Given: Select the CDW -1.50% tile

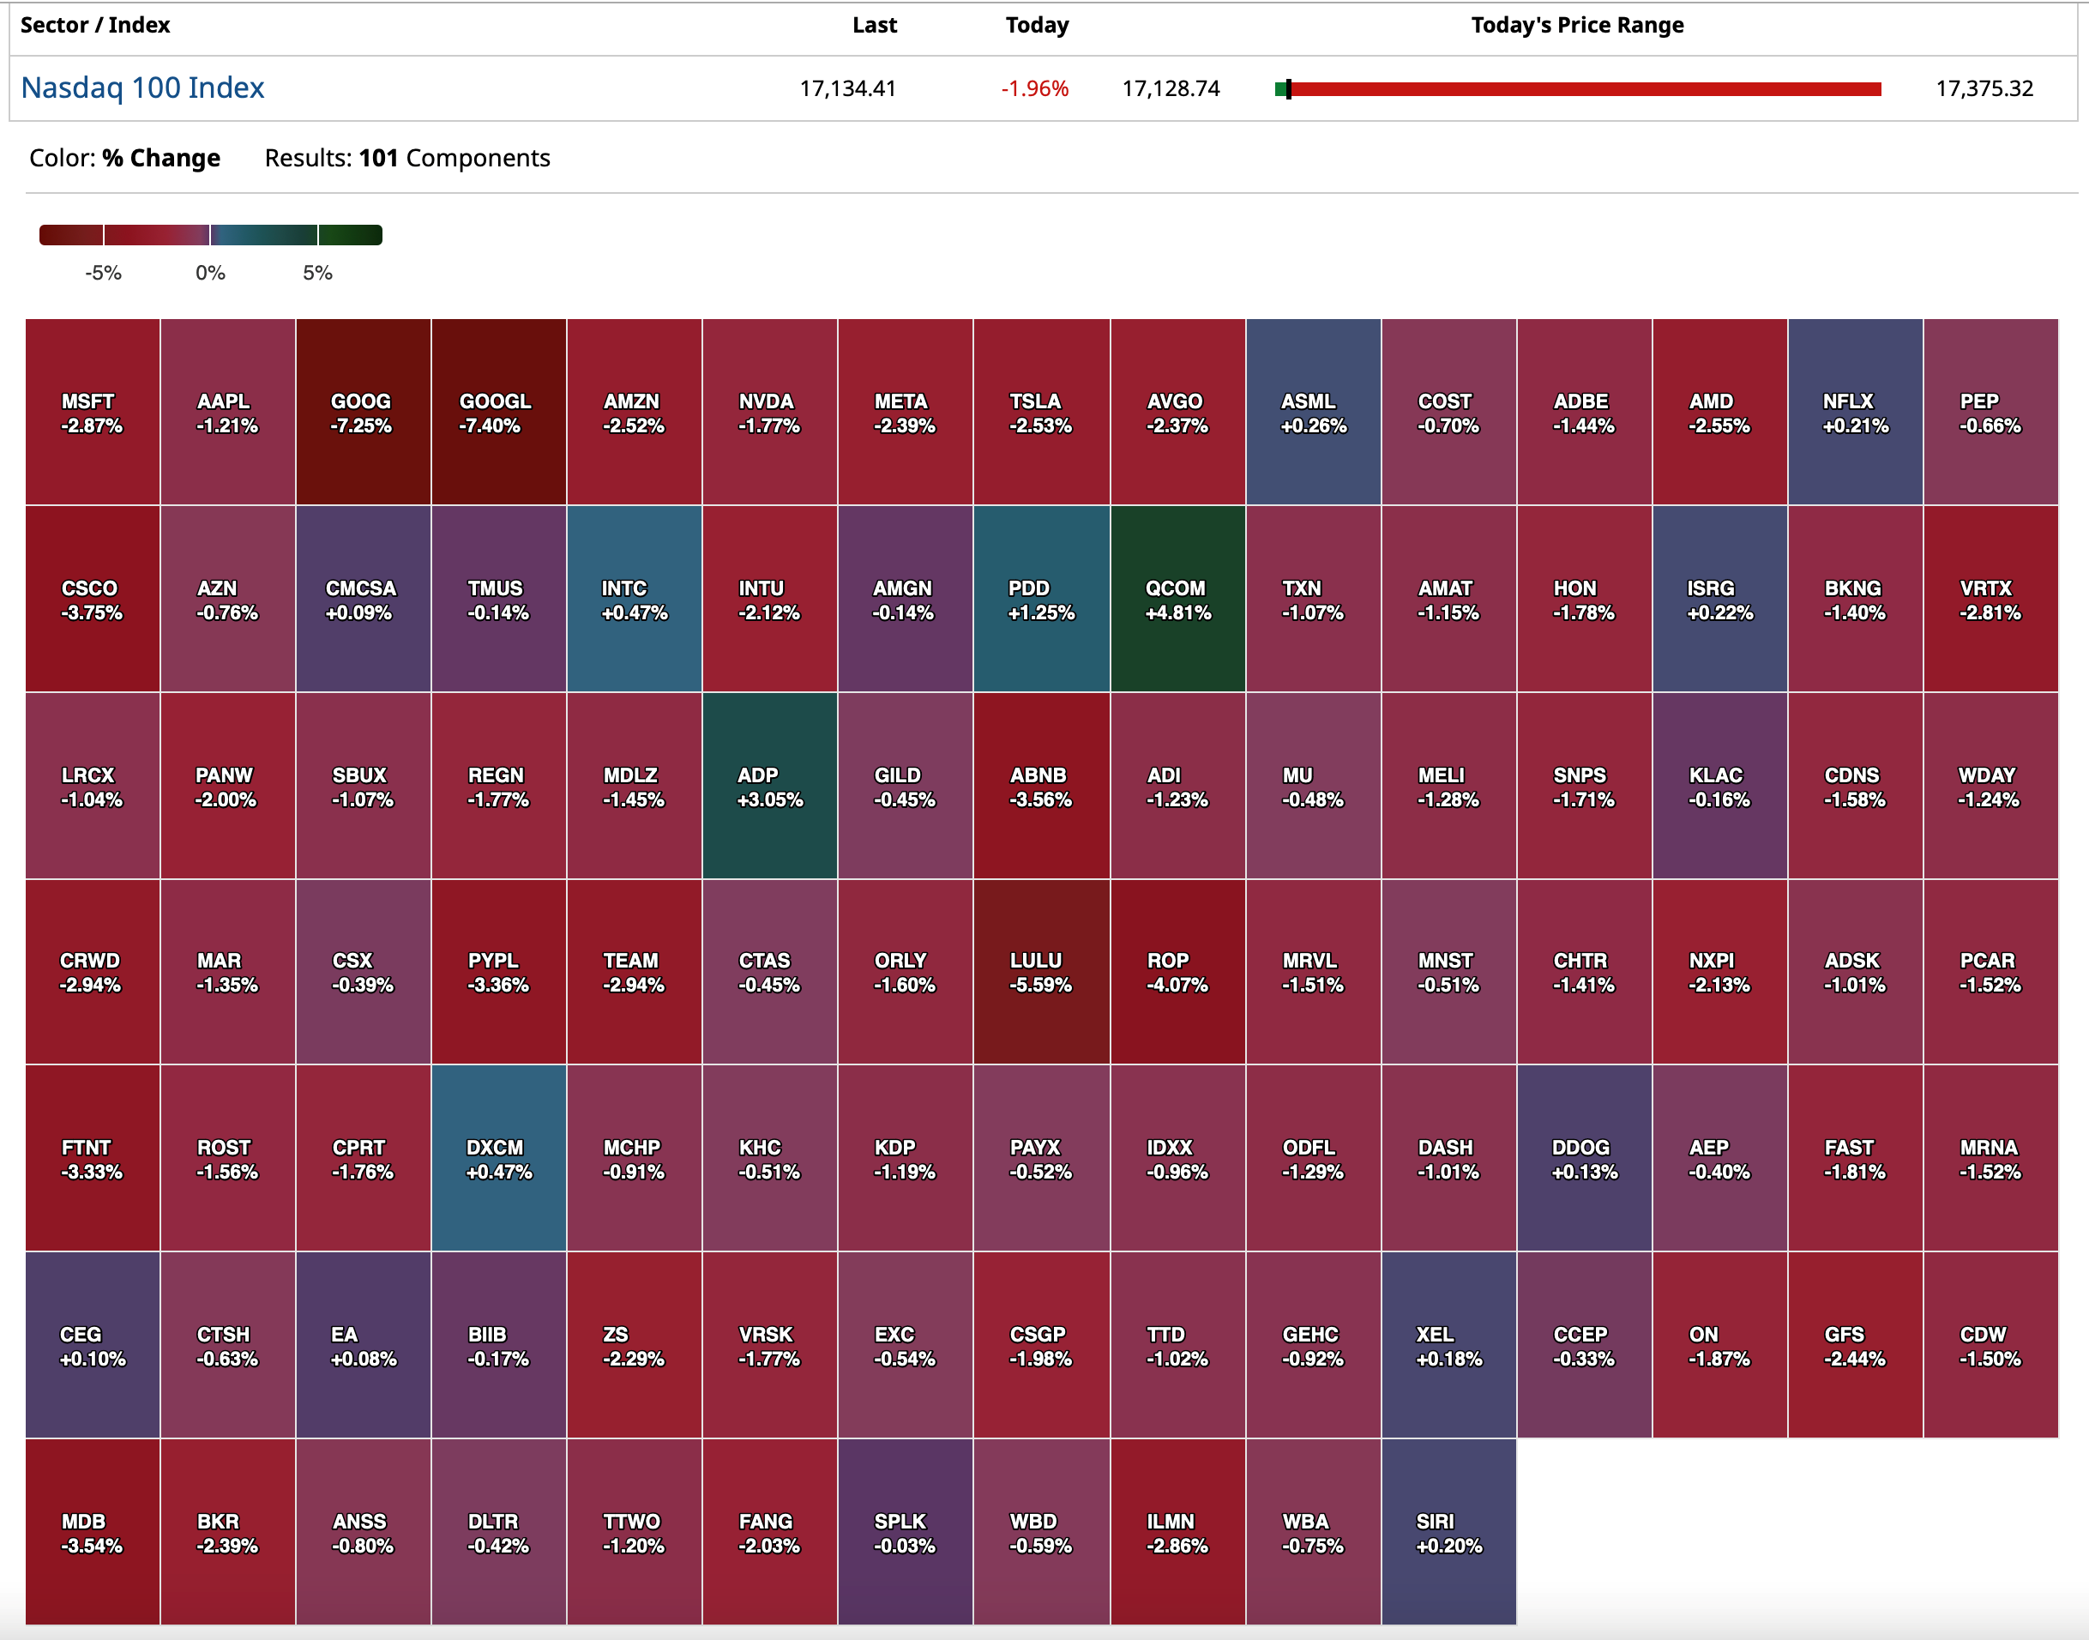Looking at the screenshot, I should coord(1990,1345).
